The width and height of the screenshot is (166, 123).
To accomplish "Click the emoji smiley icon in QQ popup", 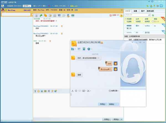I will point(76,91).
